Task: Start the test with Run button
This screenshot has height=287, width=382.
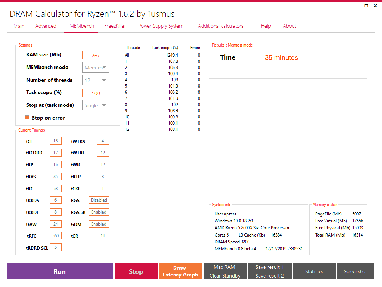Action: 60,271
